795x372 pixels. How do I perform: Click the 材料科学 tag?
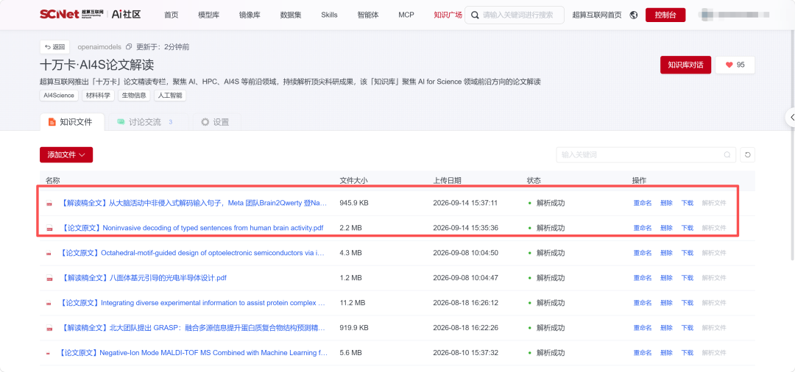pos(98,95)
